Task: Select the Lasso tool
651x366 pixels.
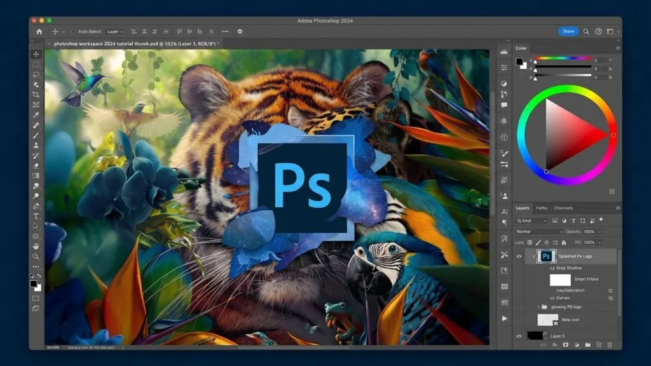Action: tap(36, 74)
